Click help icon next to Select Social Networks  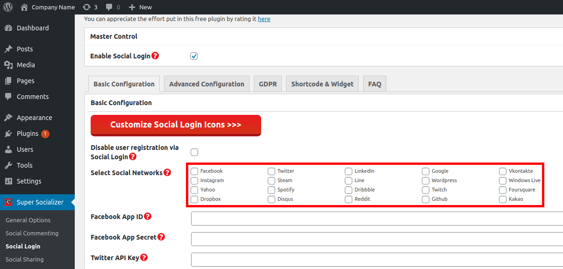tap(167, 173)
